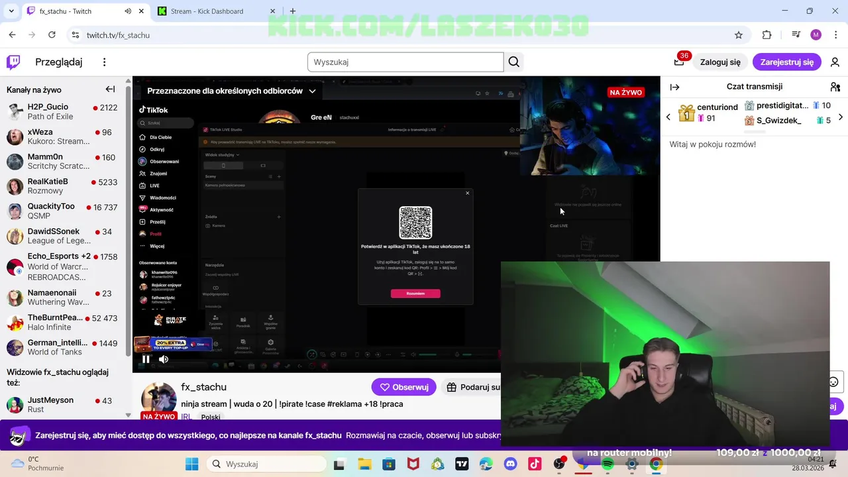Open McAfee from the taskbar
The height and width of the screenshot is (477, 848).
(413, 464)
